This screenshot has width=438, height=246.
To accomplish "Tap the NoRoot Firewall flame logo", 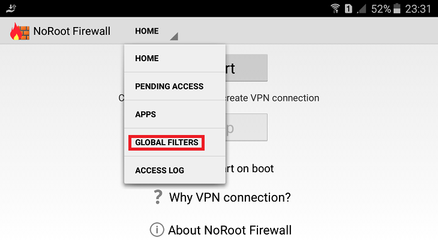I will pyautogui.click(x=20, y=31).
